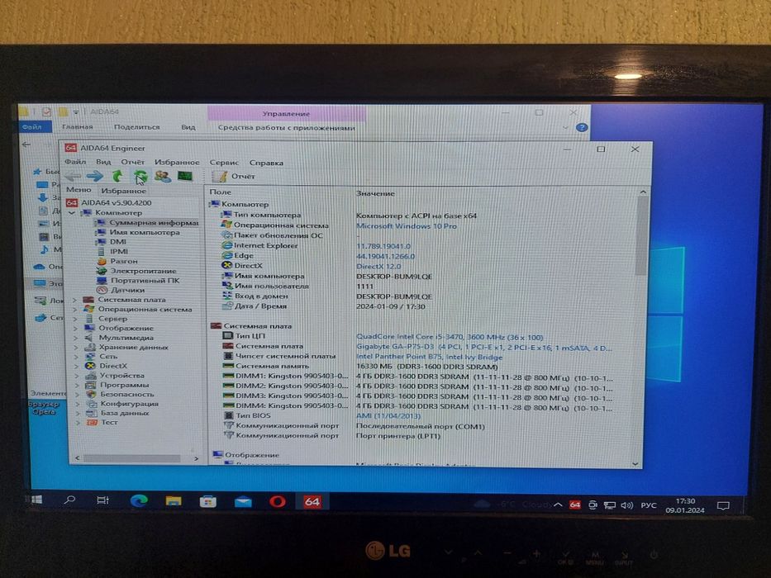Click the AIDA64 back arrow toolbar icon

coord(73,176)
